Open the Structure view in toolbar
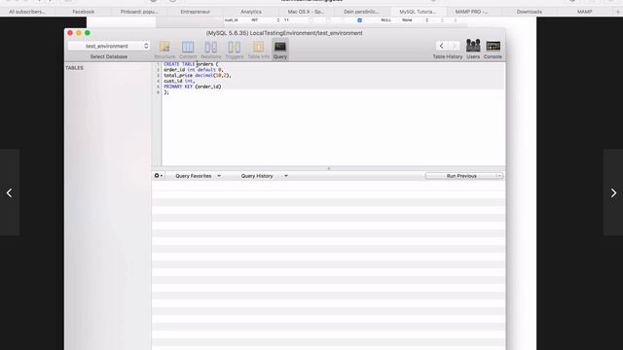The image size is (623, 350). point(165,50)
